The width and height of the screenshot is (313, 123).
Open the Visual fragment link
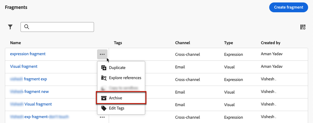[x=24, y=67]
